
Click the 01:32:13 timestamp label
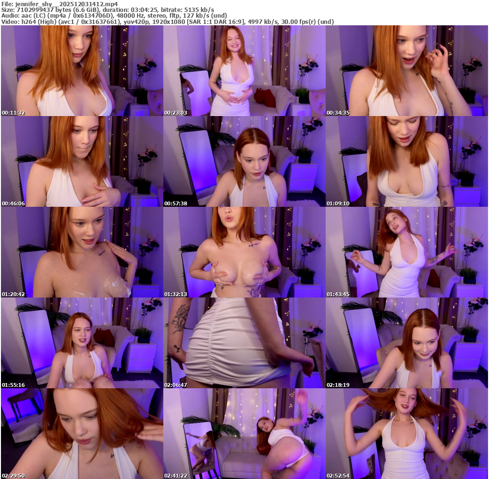tap(176, 294)
